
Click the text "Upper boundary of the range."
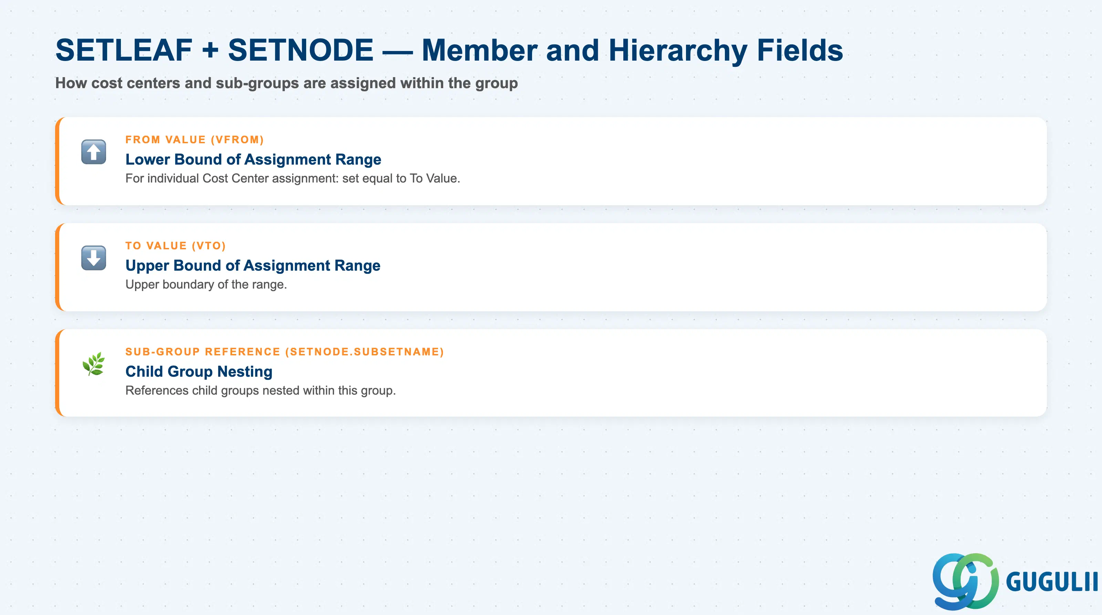[x=206, y=284]
